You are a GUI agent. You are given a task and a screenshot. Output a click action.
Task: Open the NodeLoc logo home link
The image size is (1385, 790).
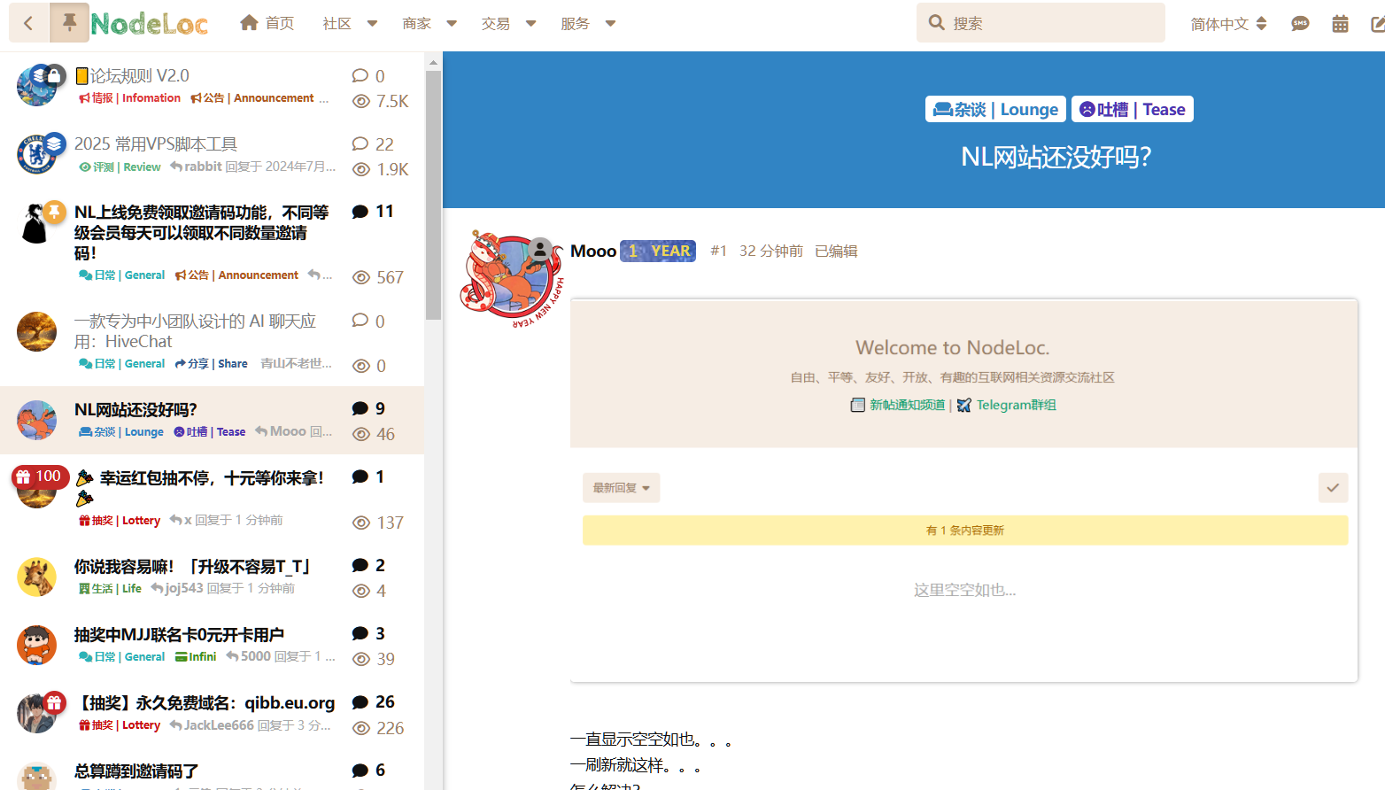tap(150, 24)
